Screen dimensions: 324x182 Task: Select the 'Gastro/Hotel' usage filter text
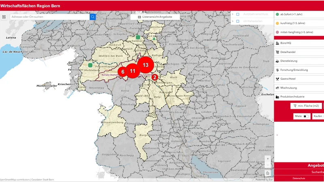coord(288,79)
